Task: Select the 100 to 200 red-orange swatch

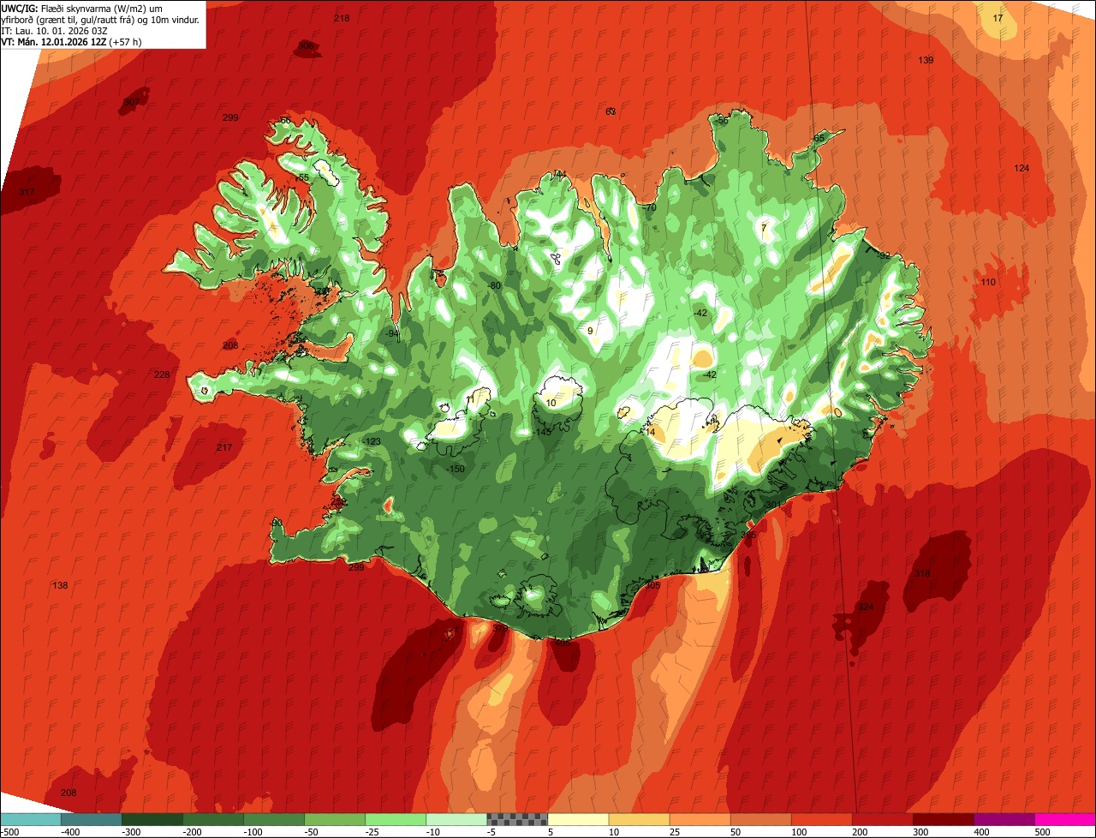Action: tap(820, 819)
